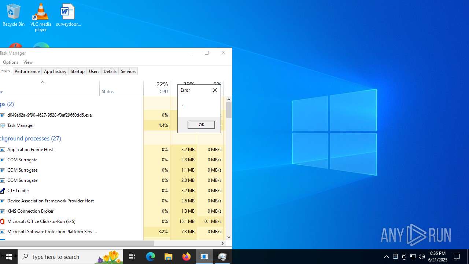Screen dimensions: 469x264
Task: Sort processes by the CPU column
Action: click(x=157, y=88)
